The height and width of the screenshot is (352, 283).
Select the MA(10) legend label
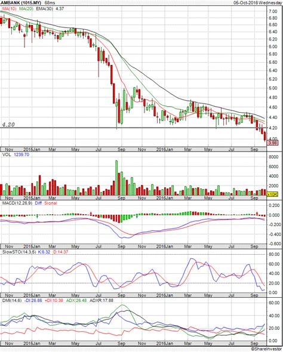tap(9, 9)
